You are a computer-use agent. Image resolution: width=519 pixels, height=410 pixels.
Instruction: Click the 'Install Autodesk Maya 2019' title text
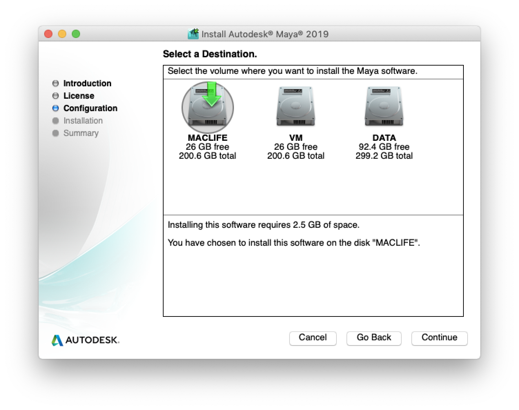(265, 34)
